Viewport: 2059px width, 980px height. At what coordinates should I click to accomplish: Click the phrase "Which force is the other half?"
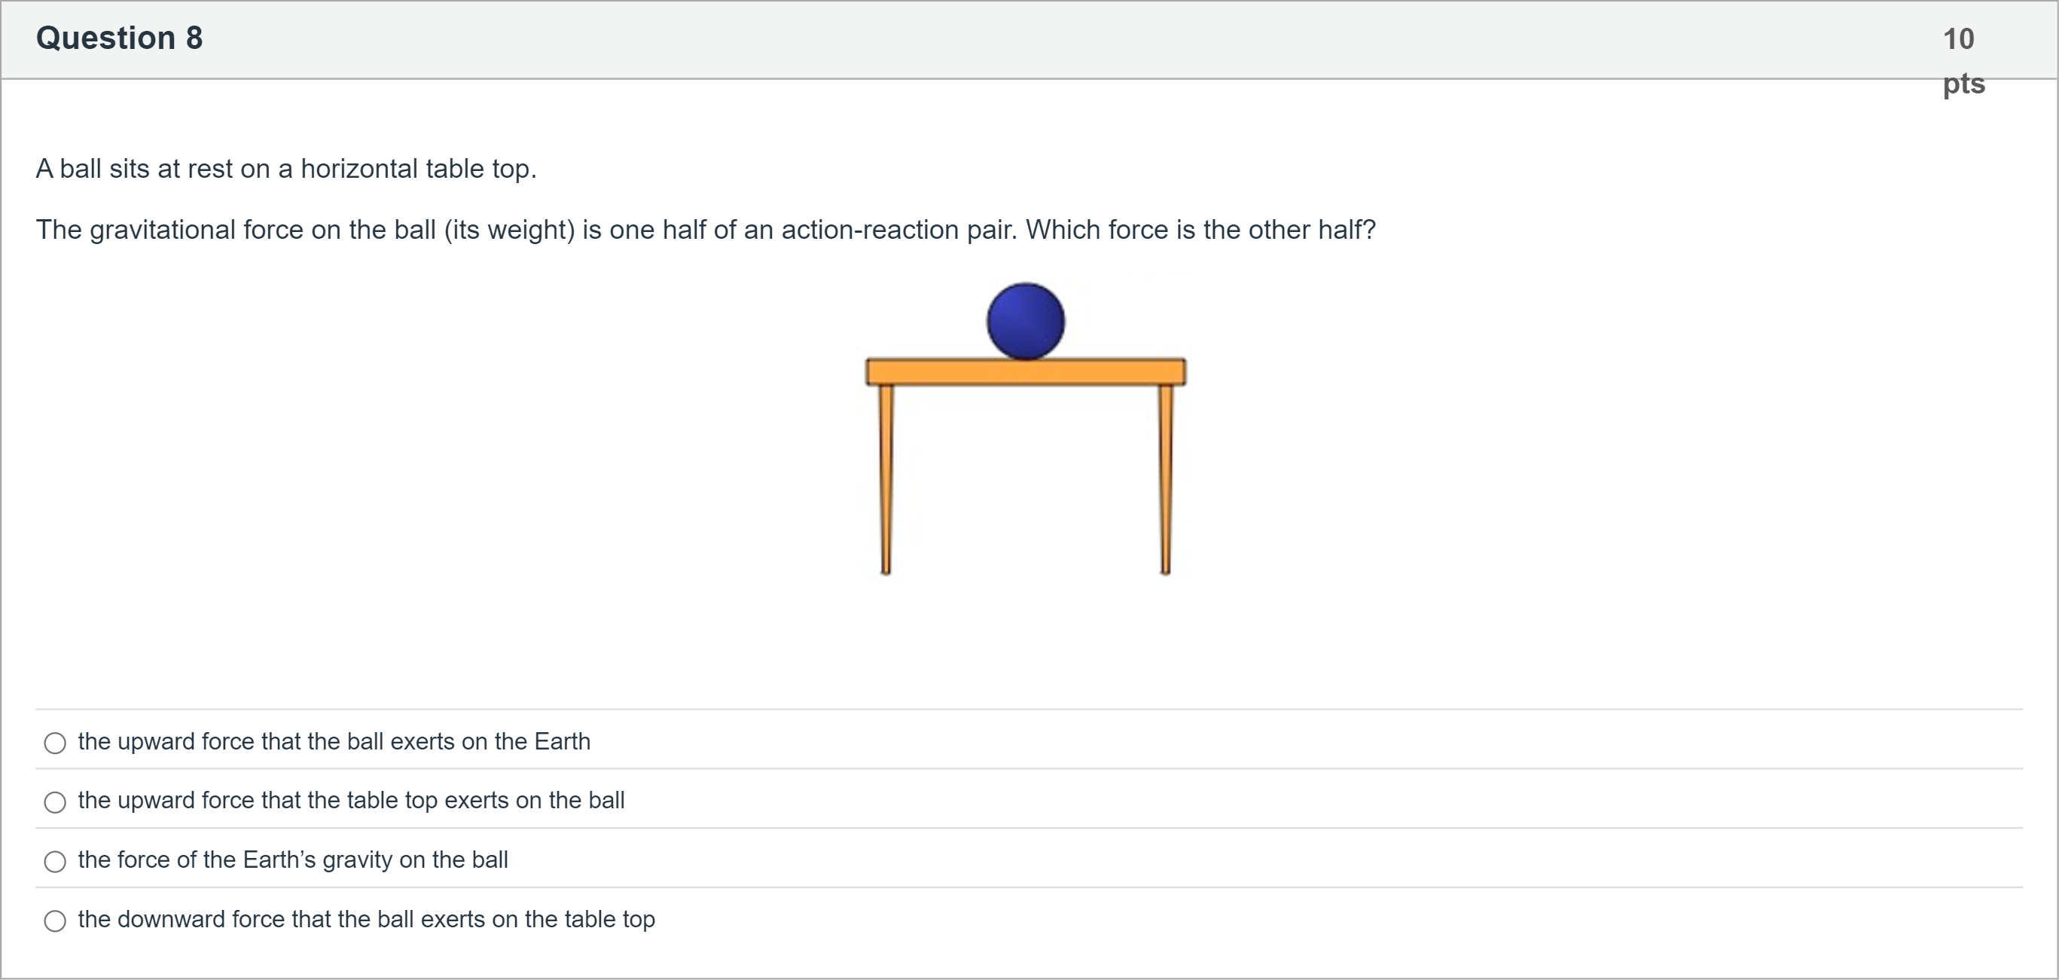tap(1200, 230)
